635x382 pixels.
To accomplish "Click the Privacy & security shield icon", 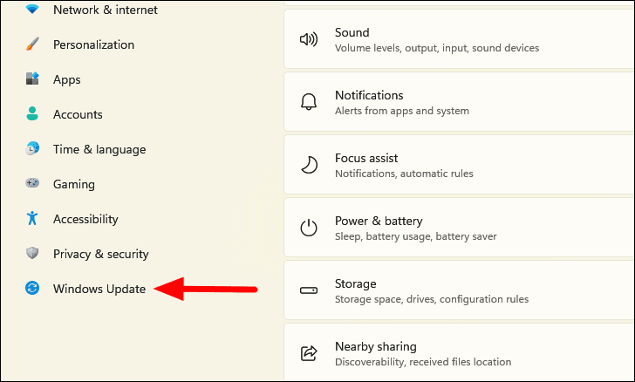I will tap(32, 253).
